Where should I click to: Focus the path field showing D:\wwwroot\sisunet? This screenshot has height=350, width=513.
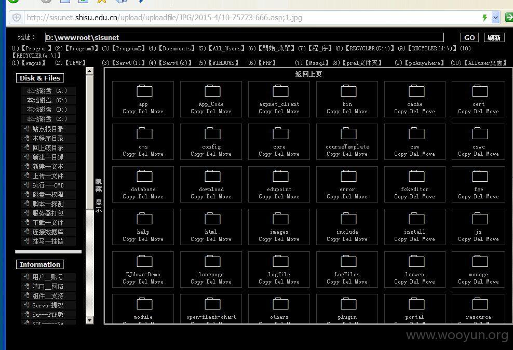(x=244, y=37)
